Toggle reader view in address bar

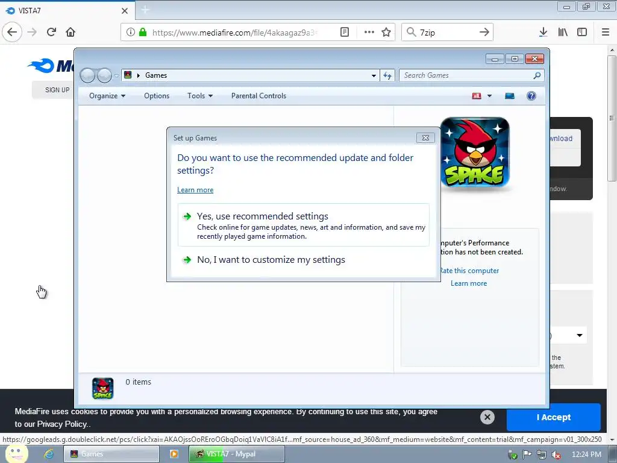tap(344, 33)
